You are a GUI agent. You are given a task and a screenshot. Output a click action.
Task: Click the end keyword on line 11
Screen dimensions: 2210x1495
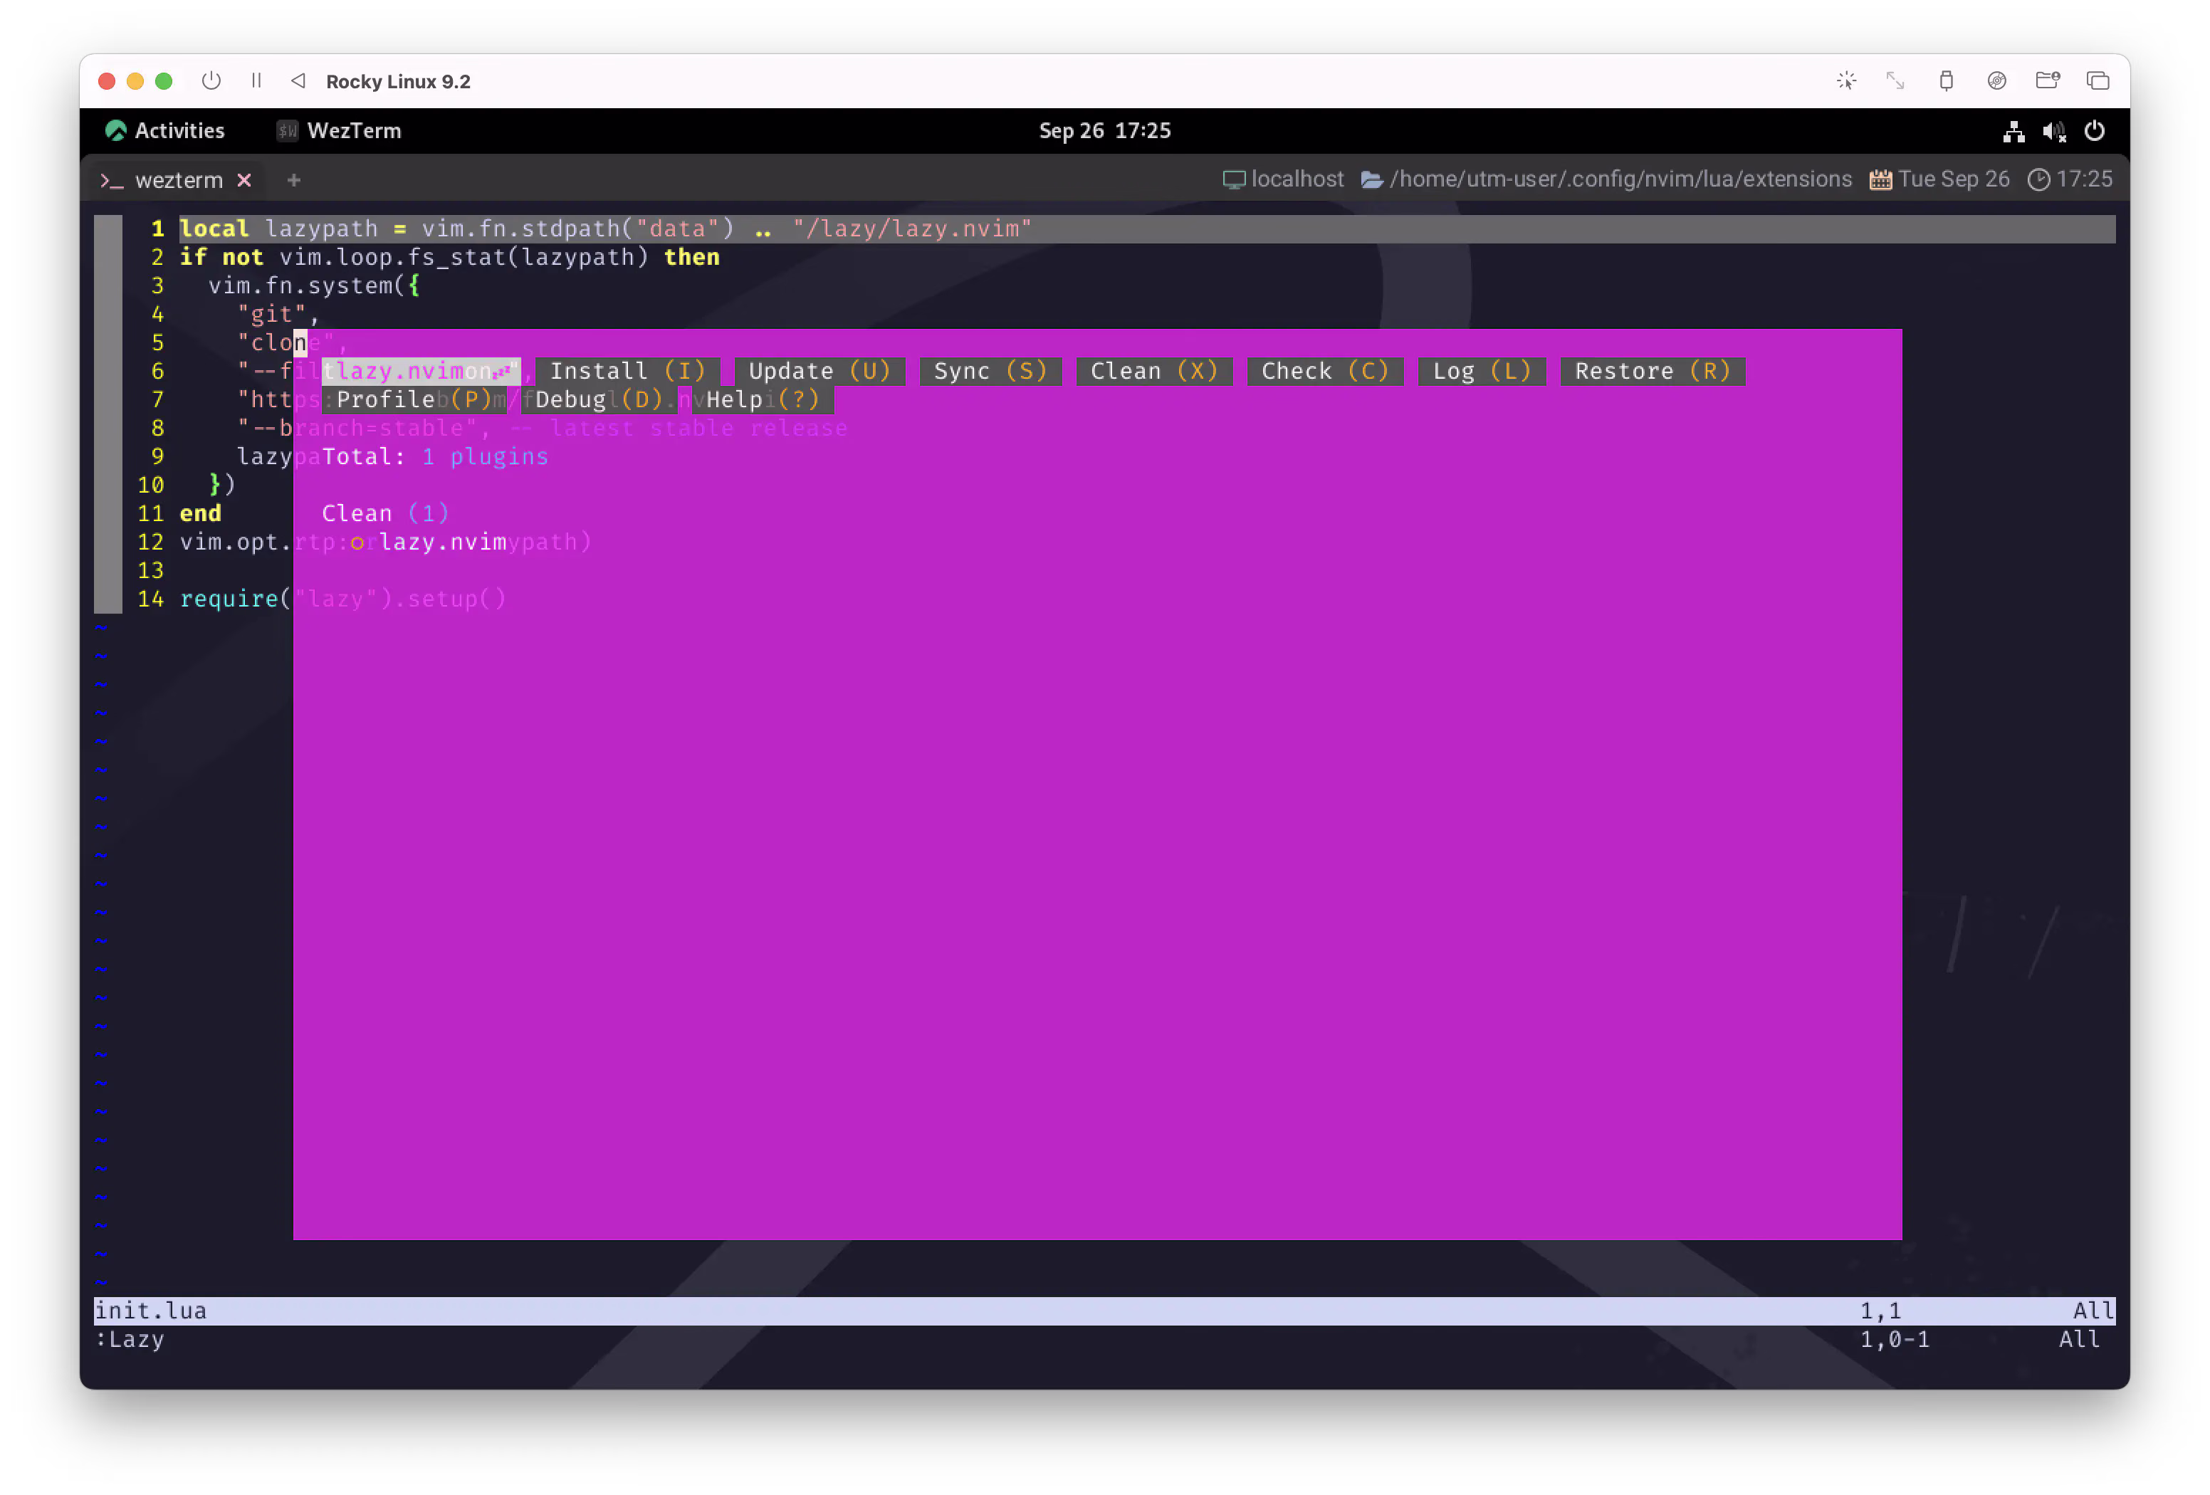tap(201, 513)
